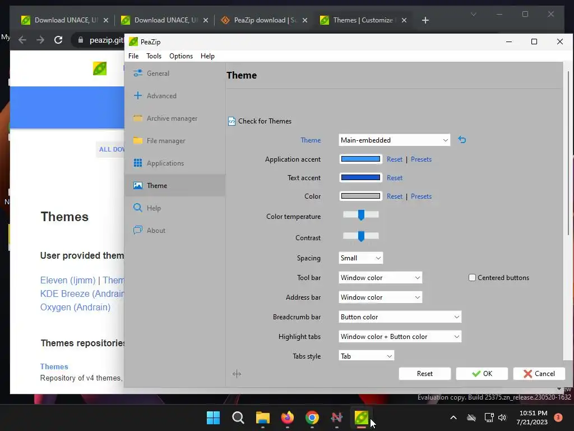The height and width of the screenshot is (431, 574).
Task: Open Presets for Application accent
Action: point(421,159)
